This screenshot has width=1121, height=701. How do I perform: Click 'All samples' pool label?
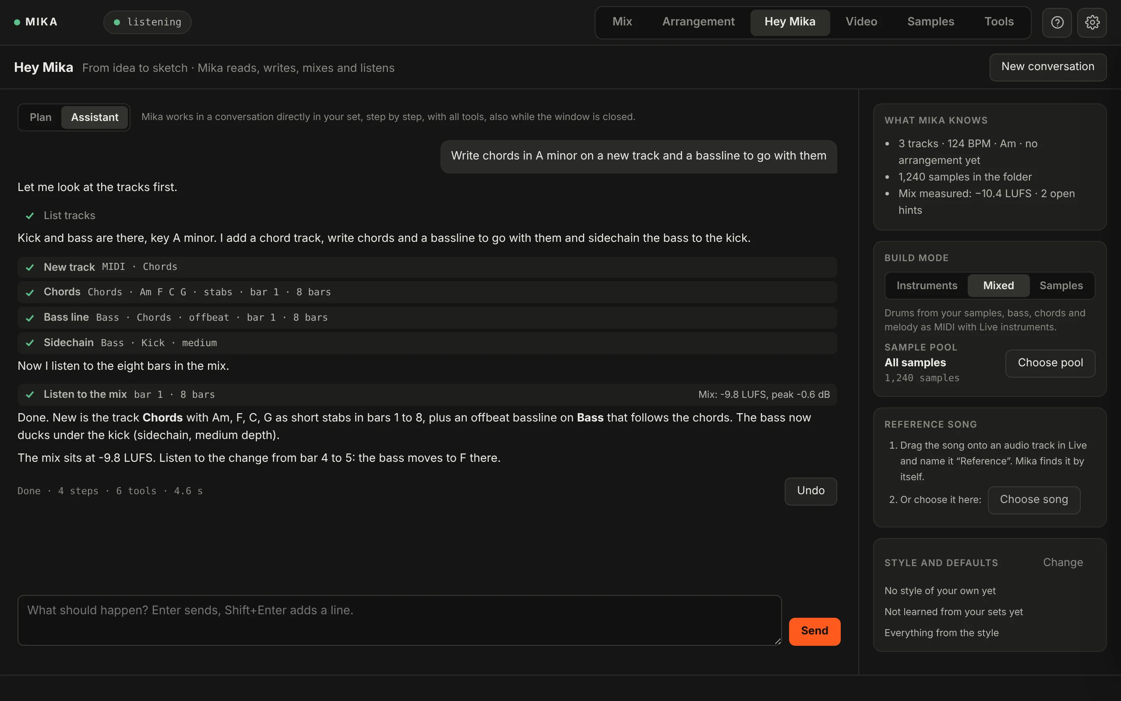(915, 363)
